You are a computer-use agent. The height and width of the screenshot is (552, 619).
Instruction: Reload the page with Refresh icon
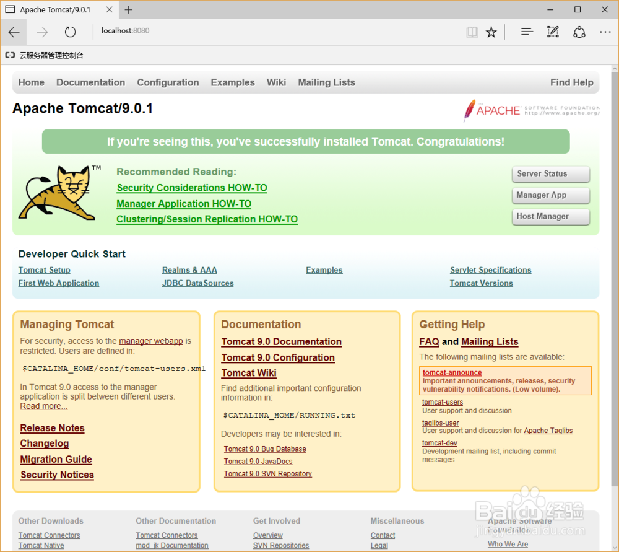tap(70, 32)
